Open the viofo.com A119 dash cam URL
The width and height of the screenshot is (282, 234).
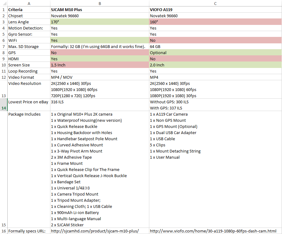click(x=213, y=231)
